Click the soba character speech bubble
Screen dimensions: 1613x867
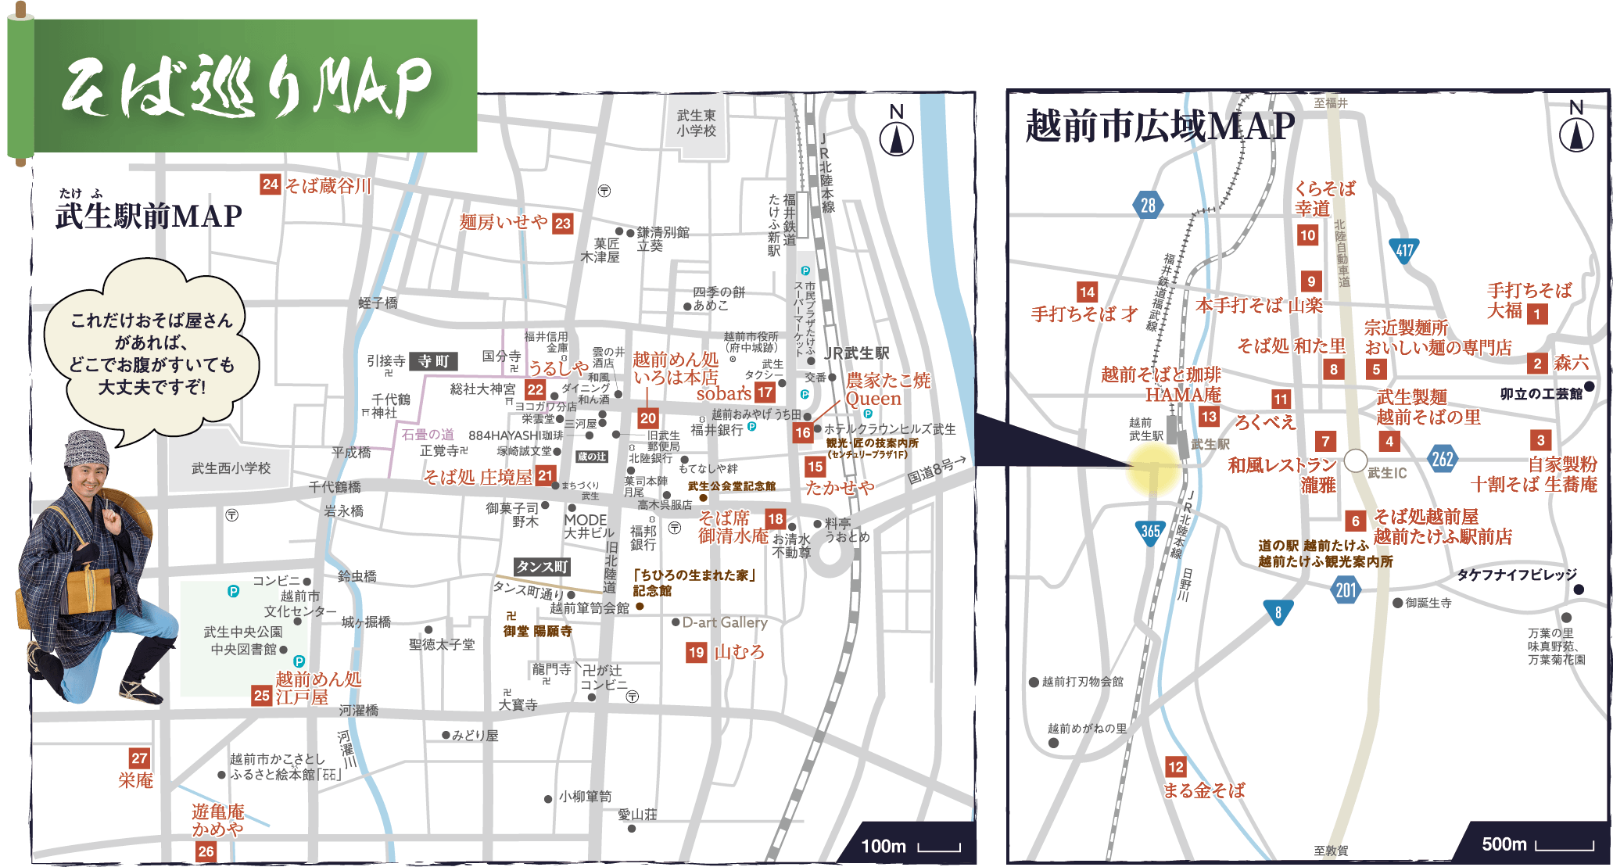(x=152, y=353)
